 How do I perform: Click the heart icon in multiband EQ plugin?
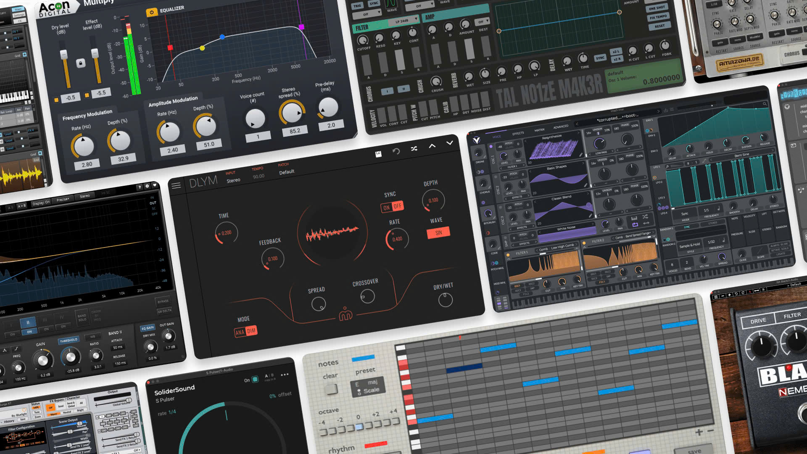155,184
